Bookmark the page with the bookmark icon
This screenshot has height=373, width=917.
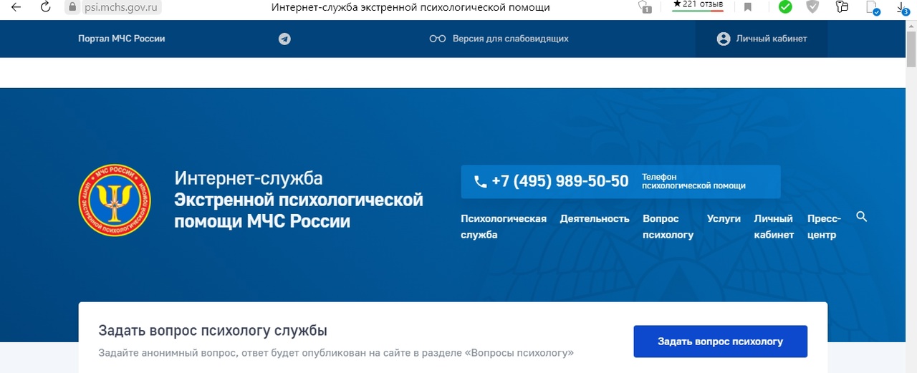[x=748, y=7]
